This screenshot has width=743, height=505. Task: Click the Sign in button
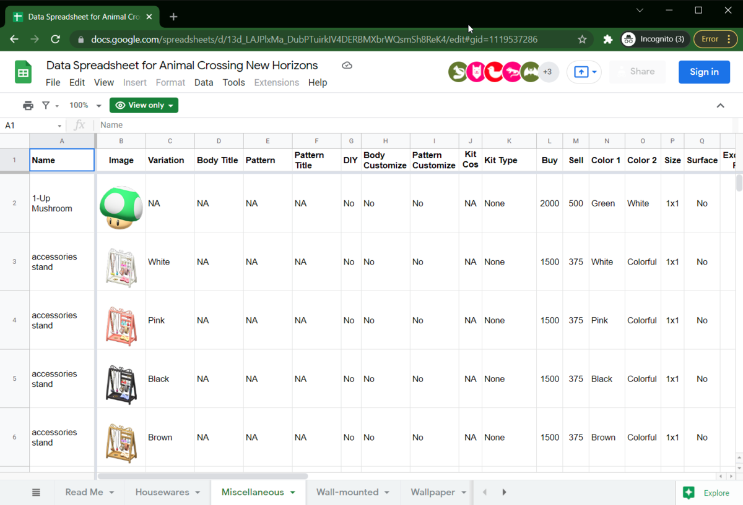click(x=704, y=72)
